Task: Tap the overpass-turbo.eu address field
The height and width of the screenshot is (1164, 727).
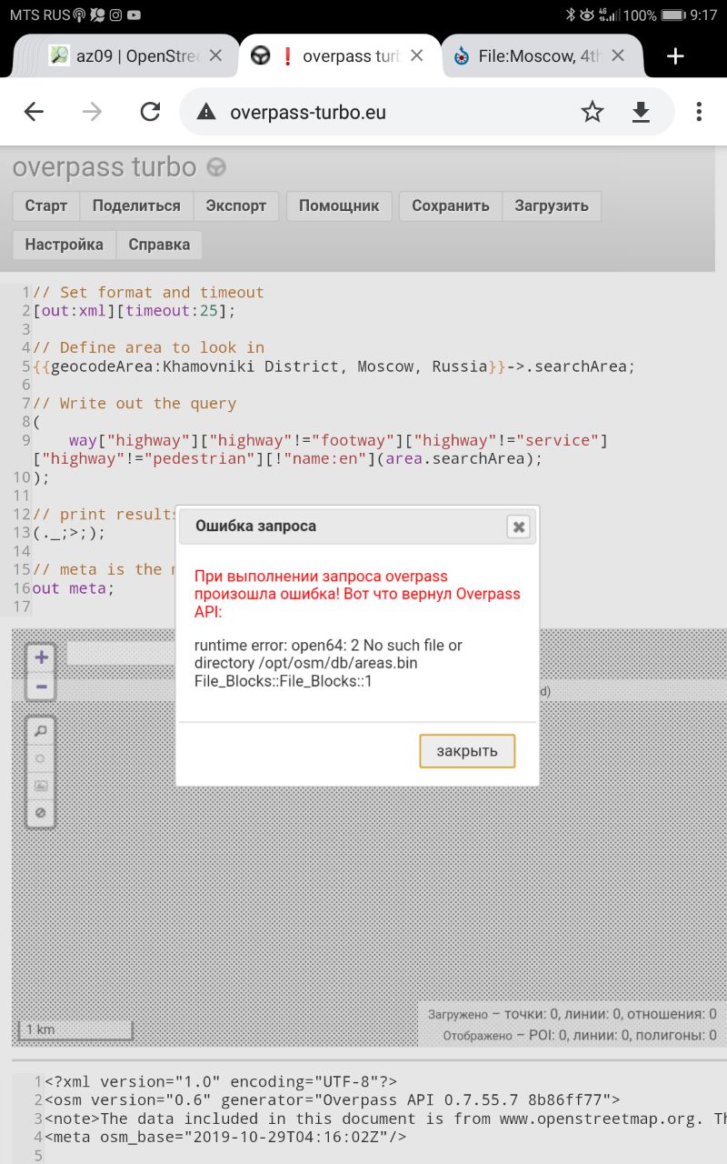Action: coord(308,112)
